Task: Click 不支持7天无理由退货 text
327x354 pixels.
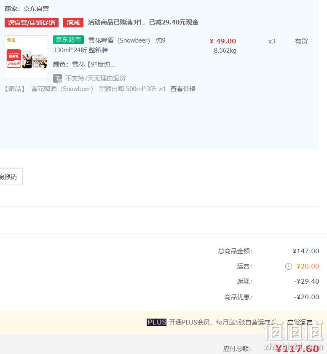Action: pyautogui.click(x=95, y=78)
